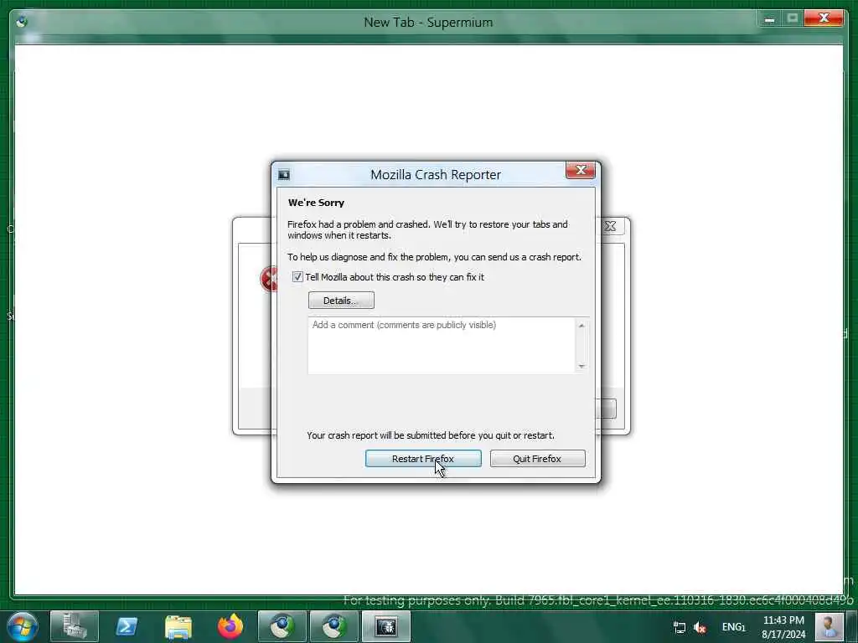Click the Firefox taskbar icon
The width and height of the screenshot is (858, 643).
click(x=230, y=626)
